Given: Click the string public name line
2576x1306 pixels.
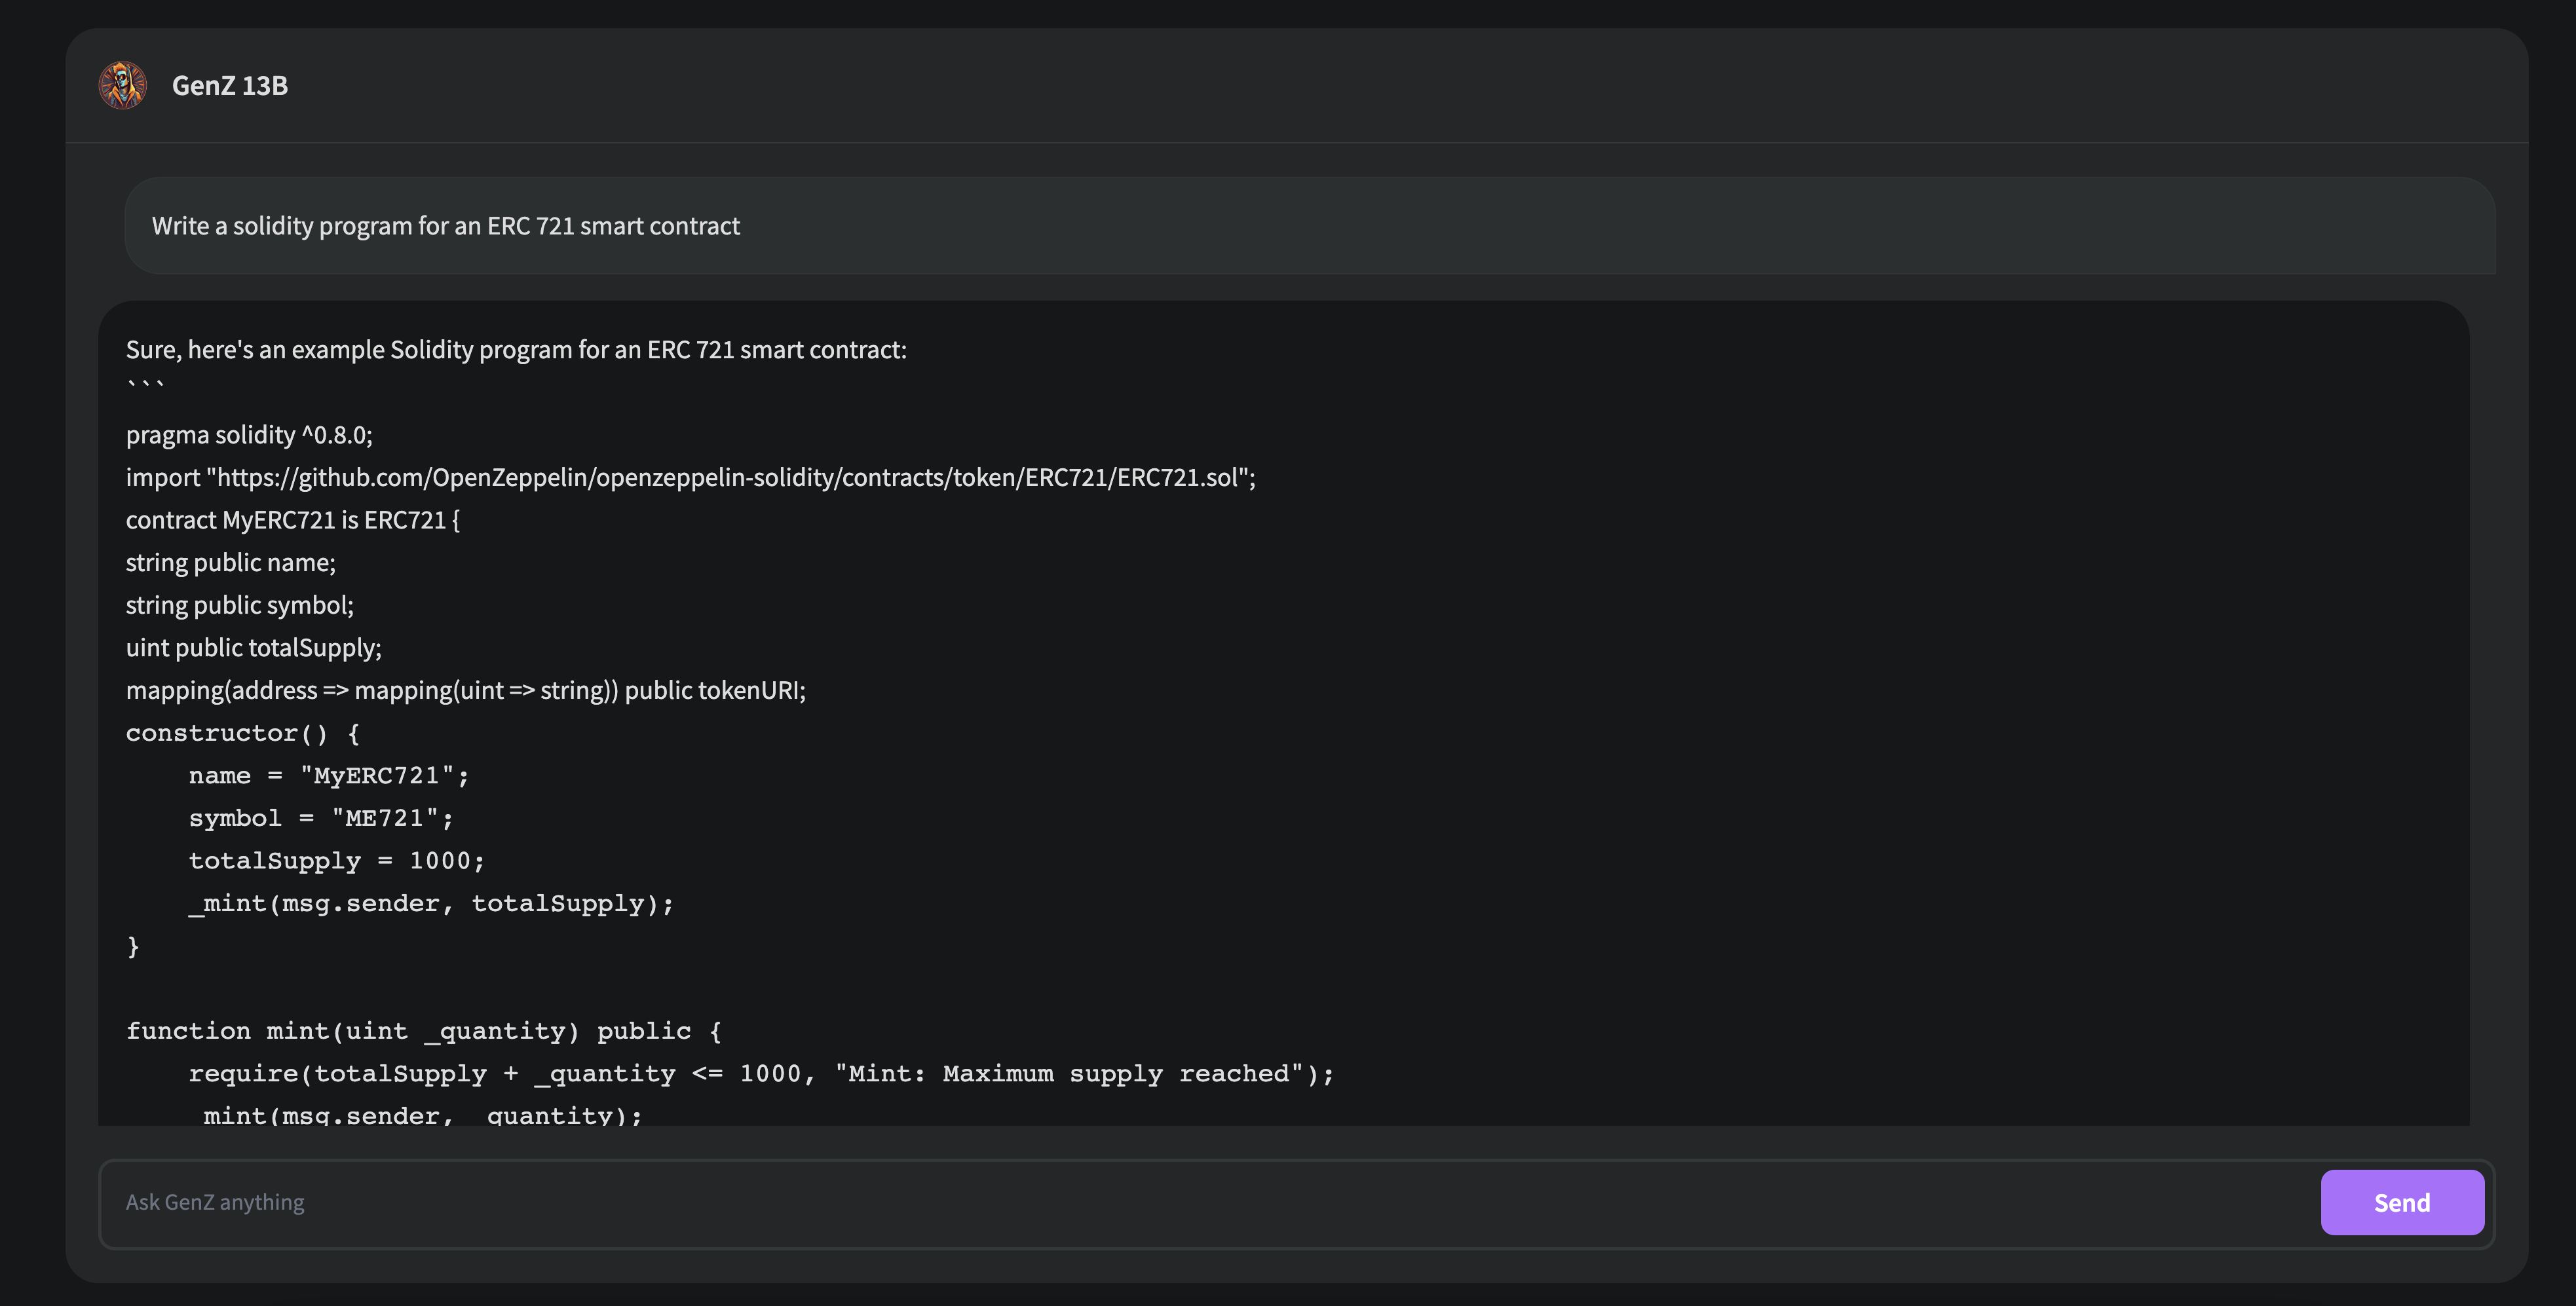Looking at the screenshot, I should click(231, 563).
